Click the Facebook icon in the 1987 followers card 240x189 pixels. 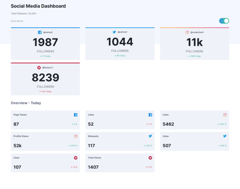click(x=40, y=32)
